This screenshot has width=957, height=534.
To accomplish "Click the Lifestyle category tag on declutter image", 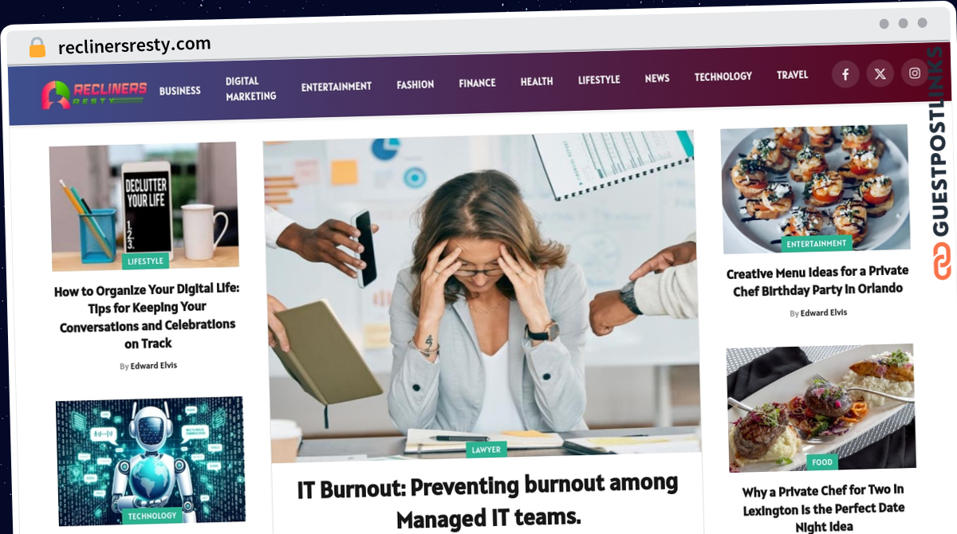I will pos(145,261).
